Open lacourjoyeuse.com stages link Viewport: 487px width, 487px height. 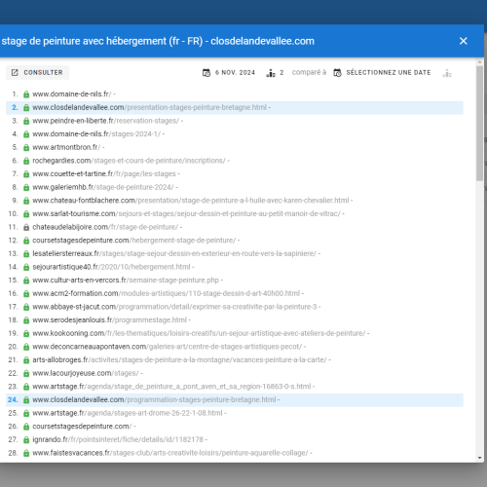tap(86, 373)
